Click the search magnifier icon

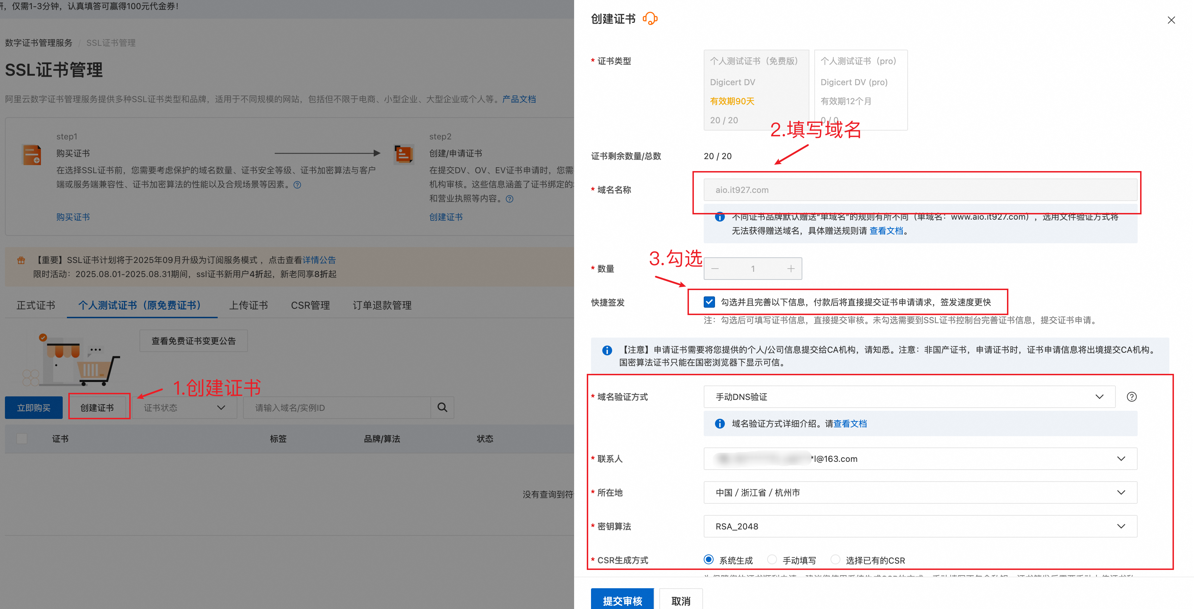pos(442,408)
